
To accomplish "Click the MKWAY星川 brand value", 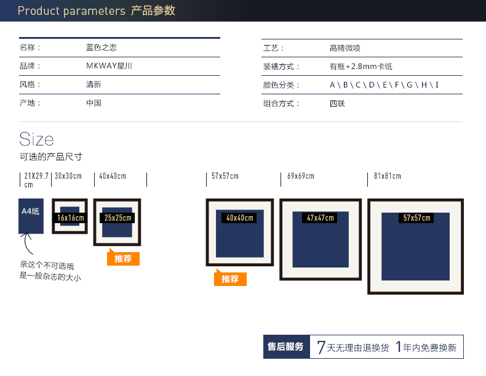I will (109, 66).
